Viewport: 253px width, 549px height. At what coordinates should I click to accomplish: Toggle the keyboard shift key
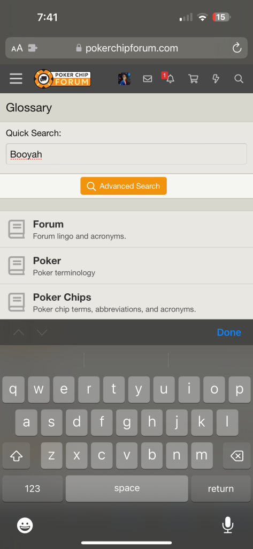click(16, 456)
